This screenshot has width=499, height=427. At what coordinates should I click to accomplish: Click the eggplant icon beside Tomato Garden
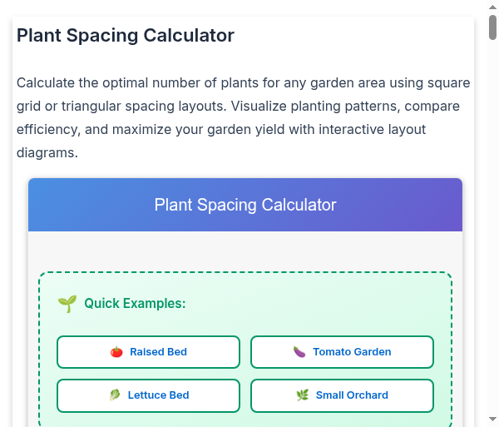tap(299, 352)
